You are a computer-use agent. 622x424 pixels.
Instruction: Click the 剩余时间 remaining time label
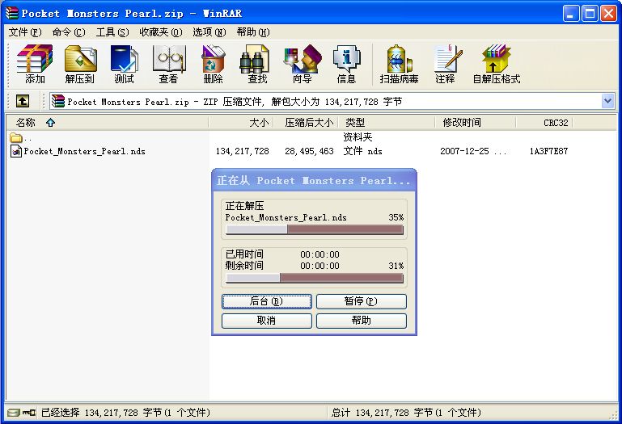pyautogui.click(x=244, y=266)
